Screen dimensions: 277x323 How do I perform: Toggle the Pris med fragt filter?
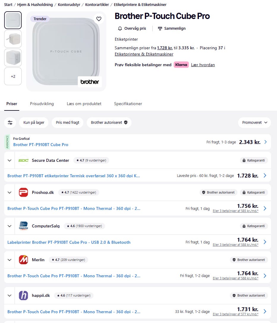coord(67,122)
